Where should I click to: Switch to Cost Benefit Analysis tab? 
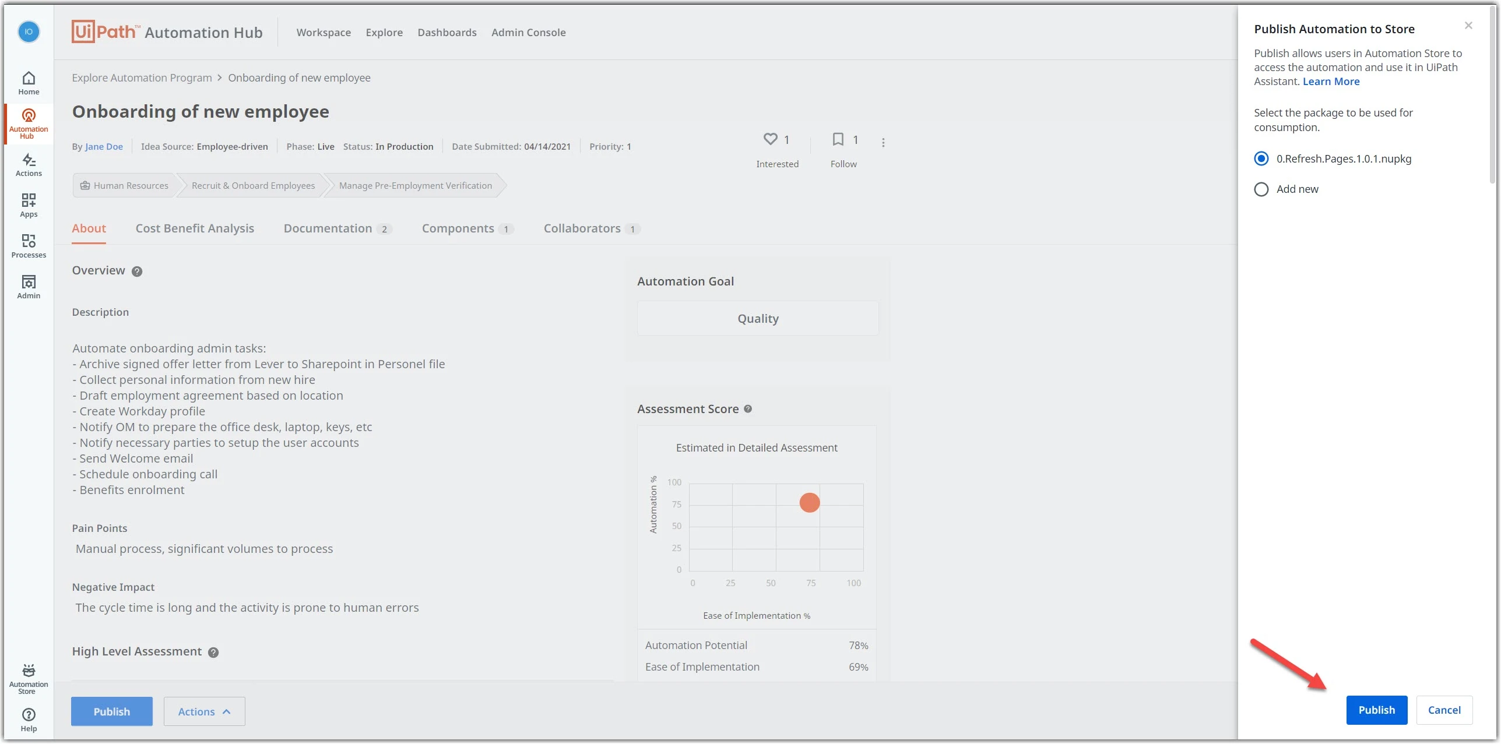(195, 228)
